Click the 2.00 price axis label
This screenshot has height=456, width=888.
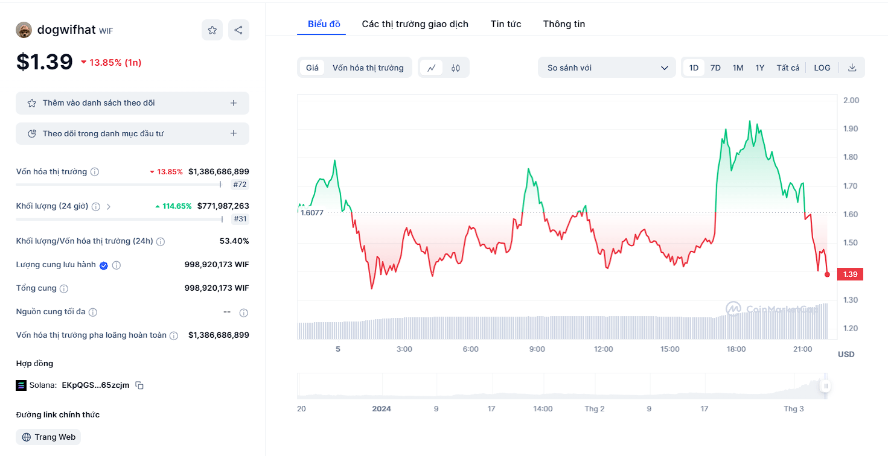[x=851, y=100]
